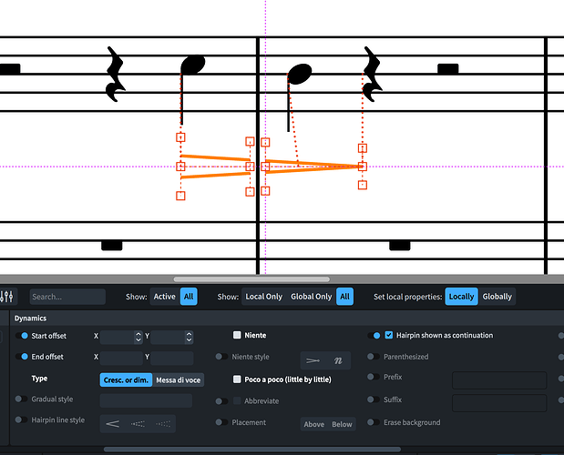Click the End offset X field
This screenshot has height=455, width=564.
coord(121,358)
